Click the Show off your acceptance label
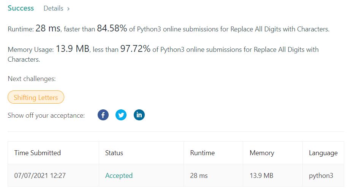The image size is (348, 190). click(x=46, y=115)
